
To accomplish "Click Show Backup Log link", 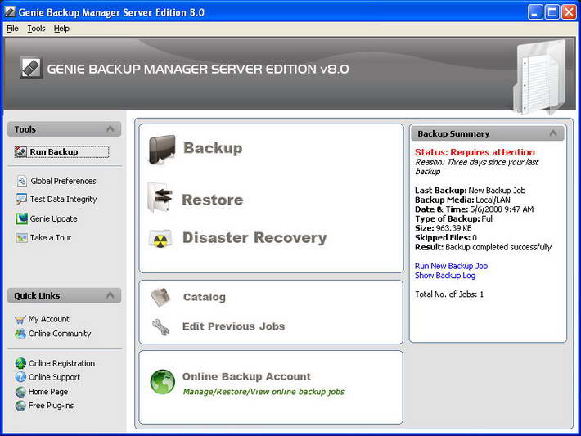I will tap(445, 276).
